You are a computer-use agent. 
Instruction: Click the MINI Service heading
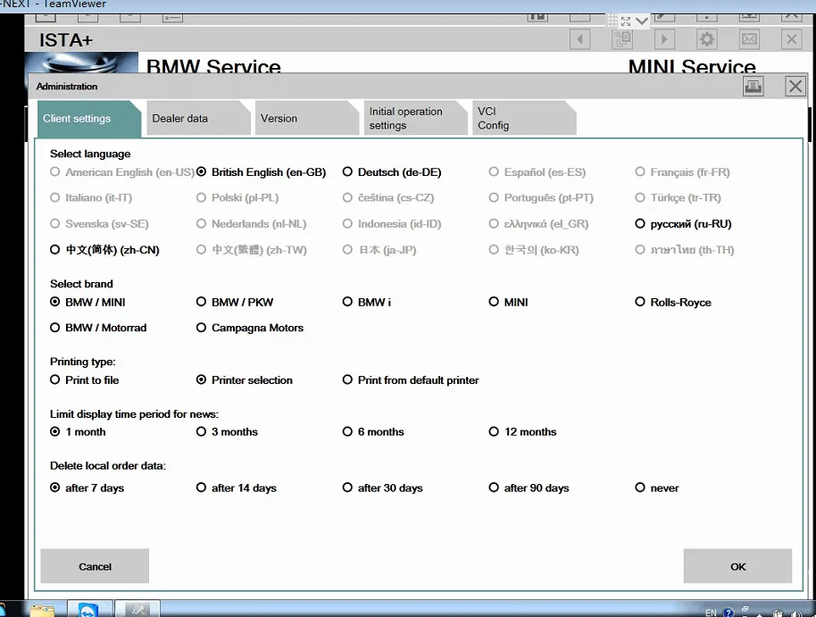(692, 65)
